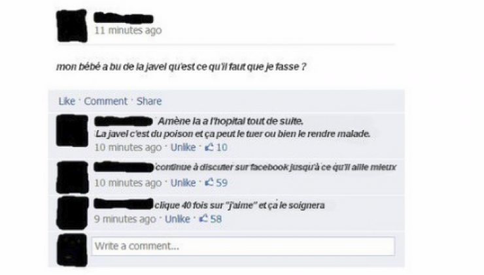Like the post about javel
484x275 pixels.
67,101
